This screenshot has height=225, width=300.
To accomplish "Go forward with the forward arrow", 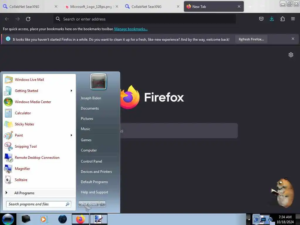I will [x=17, y=19].
